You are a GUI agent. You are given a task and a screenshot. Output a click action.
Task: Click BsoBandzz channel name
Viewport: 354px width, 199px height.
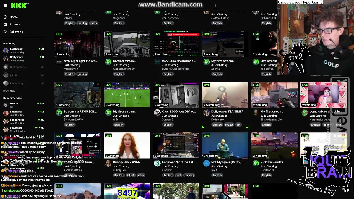click(267, 170)
